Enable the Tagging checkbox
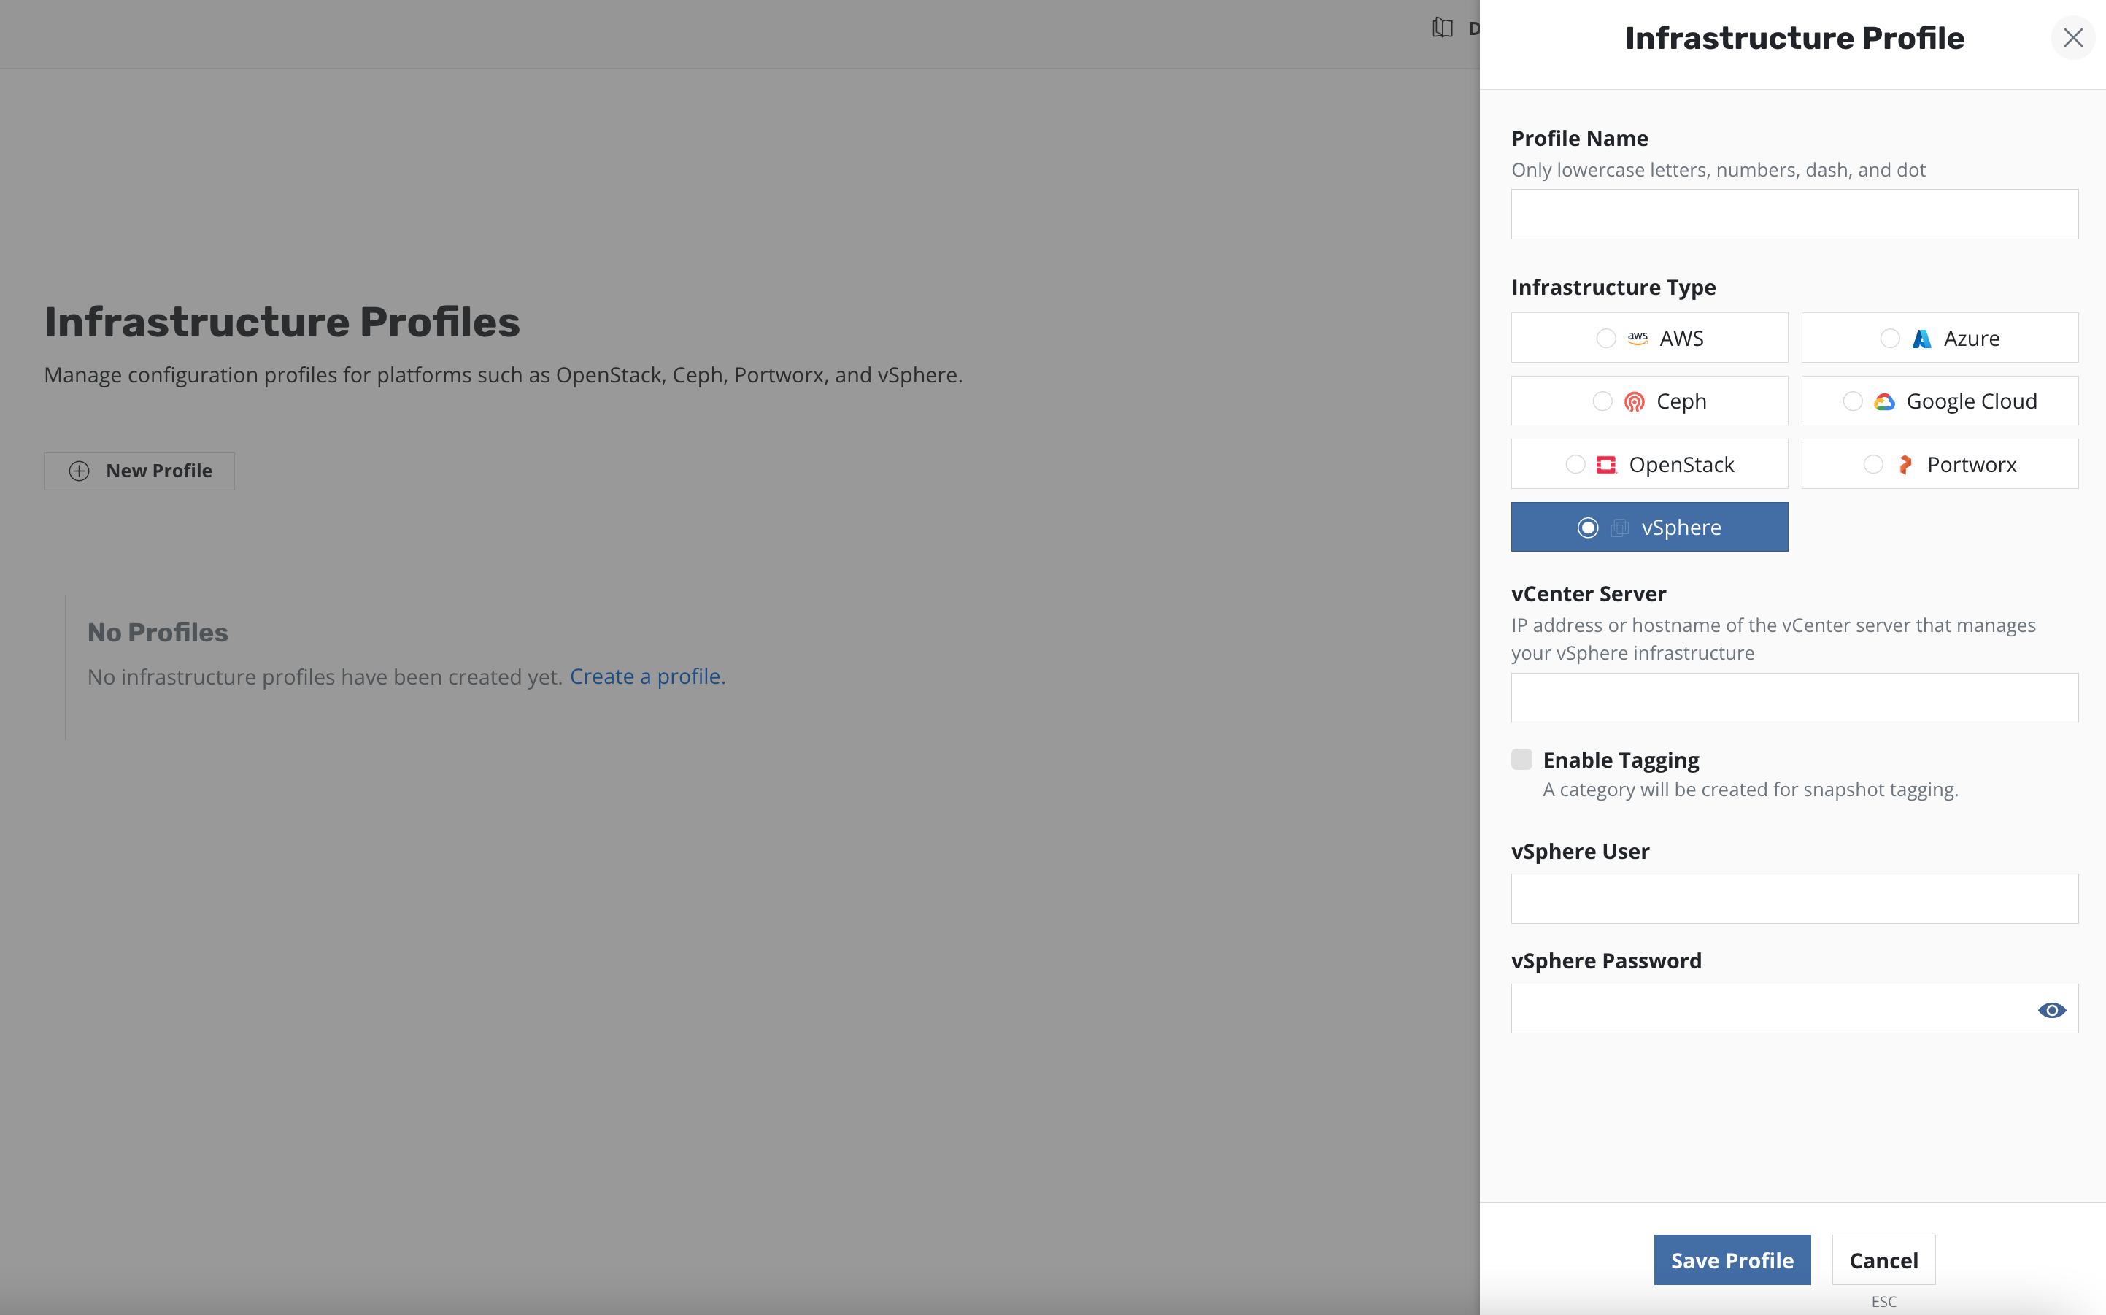This screenshot has height=1315, width=2106. [x=1521, y=759]
